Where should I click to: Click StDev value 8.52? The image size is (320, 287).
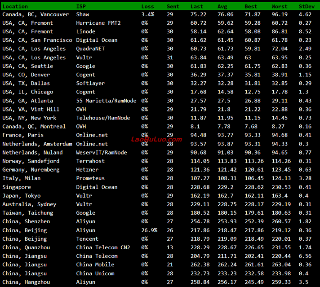point(305,31)
